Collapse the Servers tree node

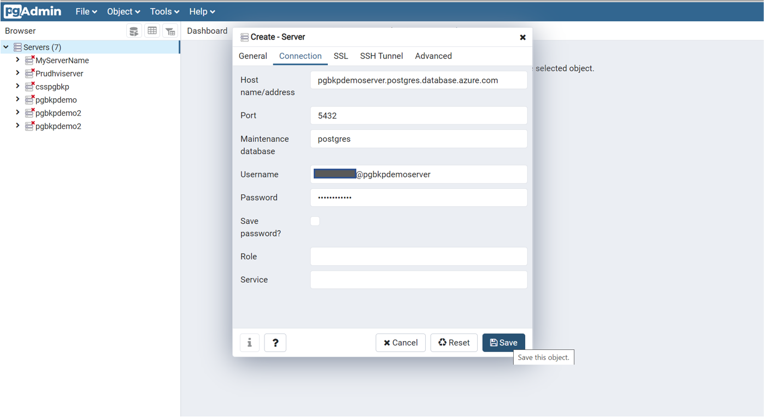tap(6, 47)
